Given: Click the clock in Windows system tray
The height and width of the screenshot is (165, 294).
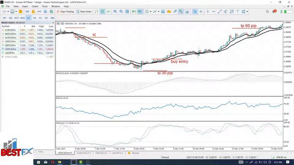Looking at the screenshot, I should pos(278,162).
